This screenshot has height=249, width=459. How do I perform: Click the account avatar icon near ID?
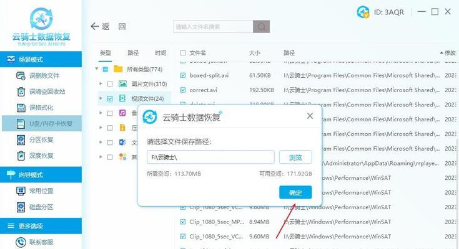tap(363, 12)
